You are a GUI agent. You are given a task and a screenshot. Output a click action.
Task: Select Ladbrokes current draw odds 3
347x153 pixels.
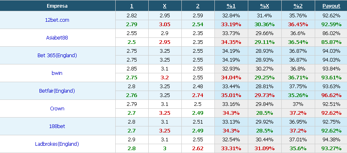(165, 148)
